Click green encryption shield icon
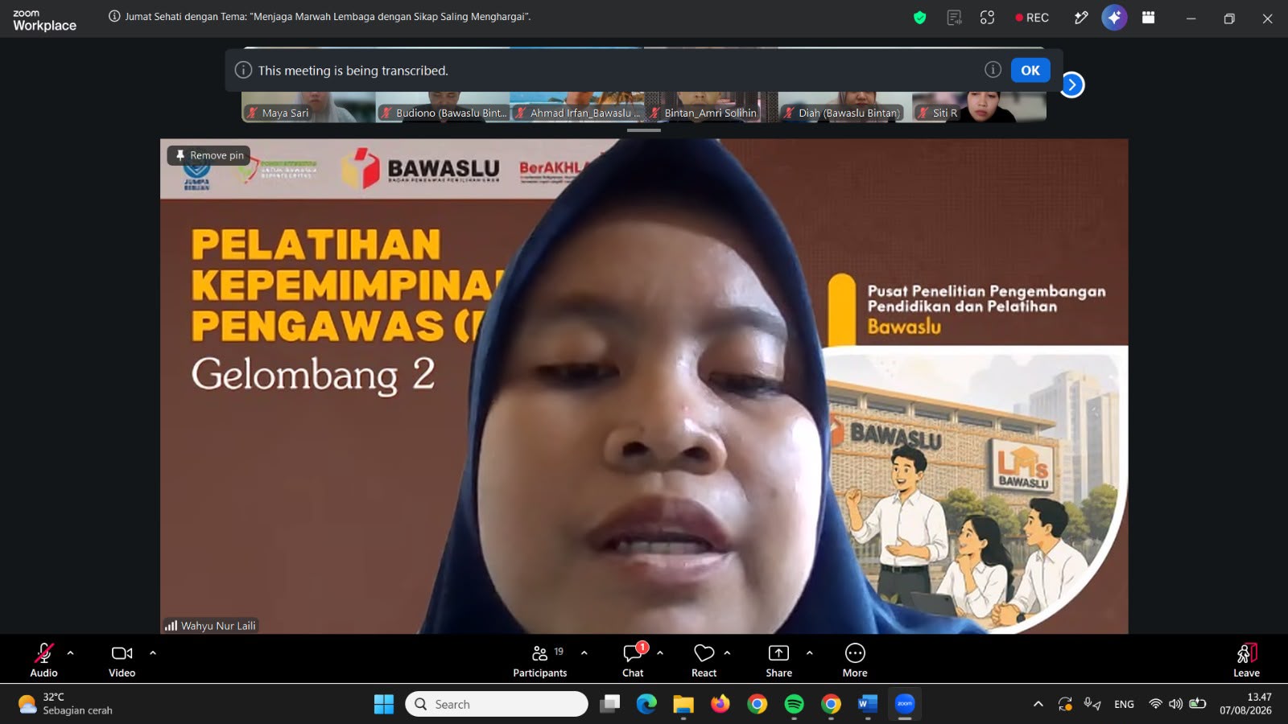The width and height of the screenshot is (1288, 724). (x=919, y=18)
